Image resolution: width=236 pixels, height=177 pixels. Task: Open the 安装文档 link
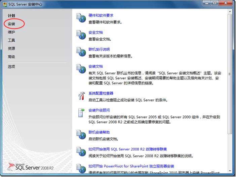(x=95, y=66)
